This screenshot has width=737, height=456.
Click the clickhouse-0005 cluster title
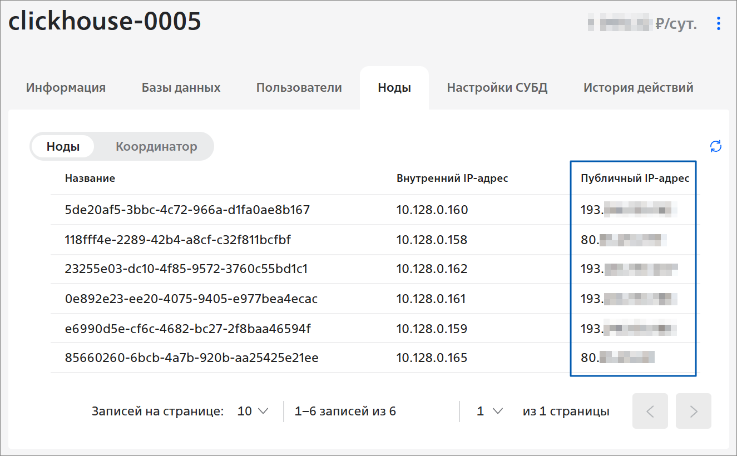point(105,22)
